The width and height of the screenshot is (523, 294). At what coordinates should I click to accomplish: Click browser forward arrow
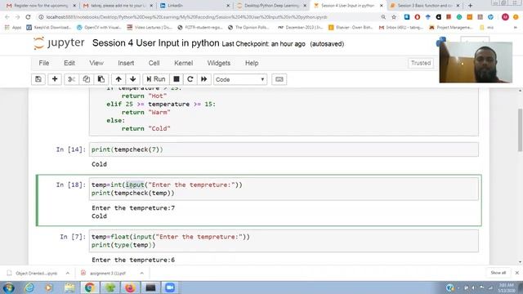click(18, 17)
